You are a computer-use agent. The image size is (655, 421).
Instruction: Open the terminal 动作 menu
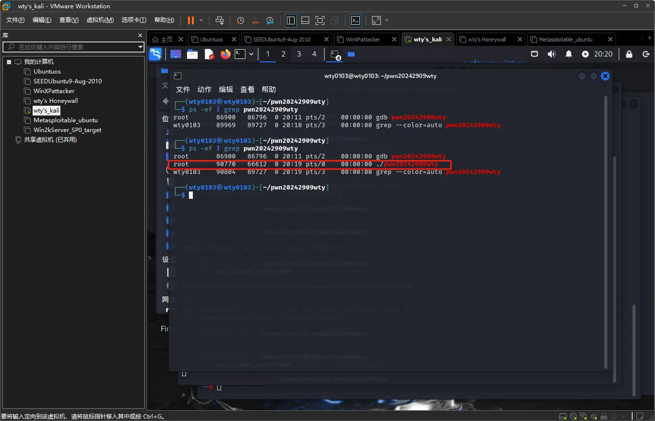(205, 89)
